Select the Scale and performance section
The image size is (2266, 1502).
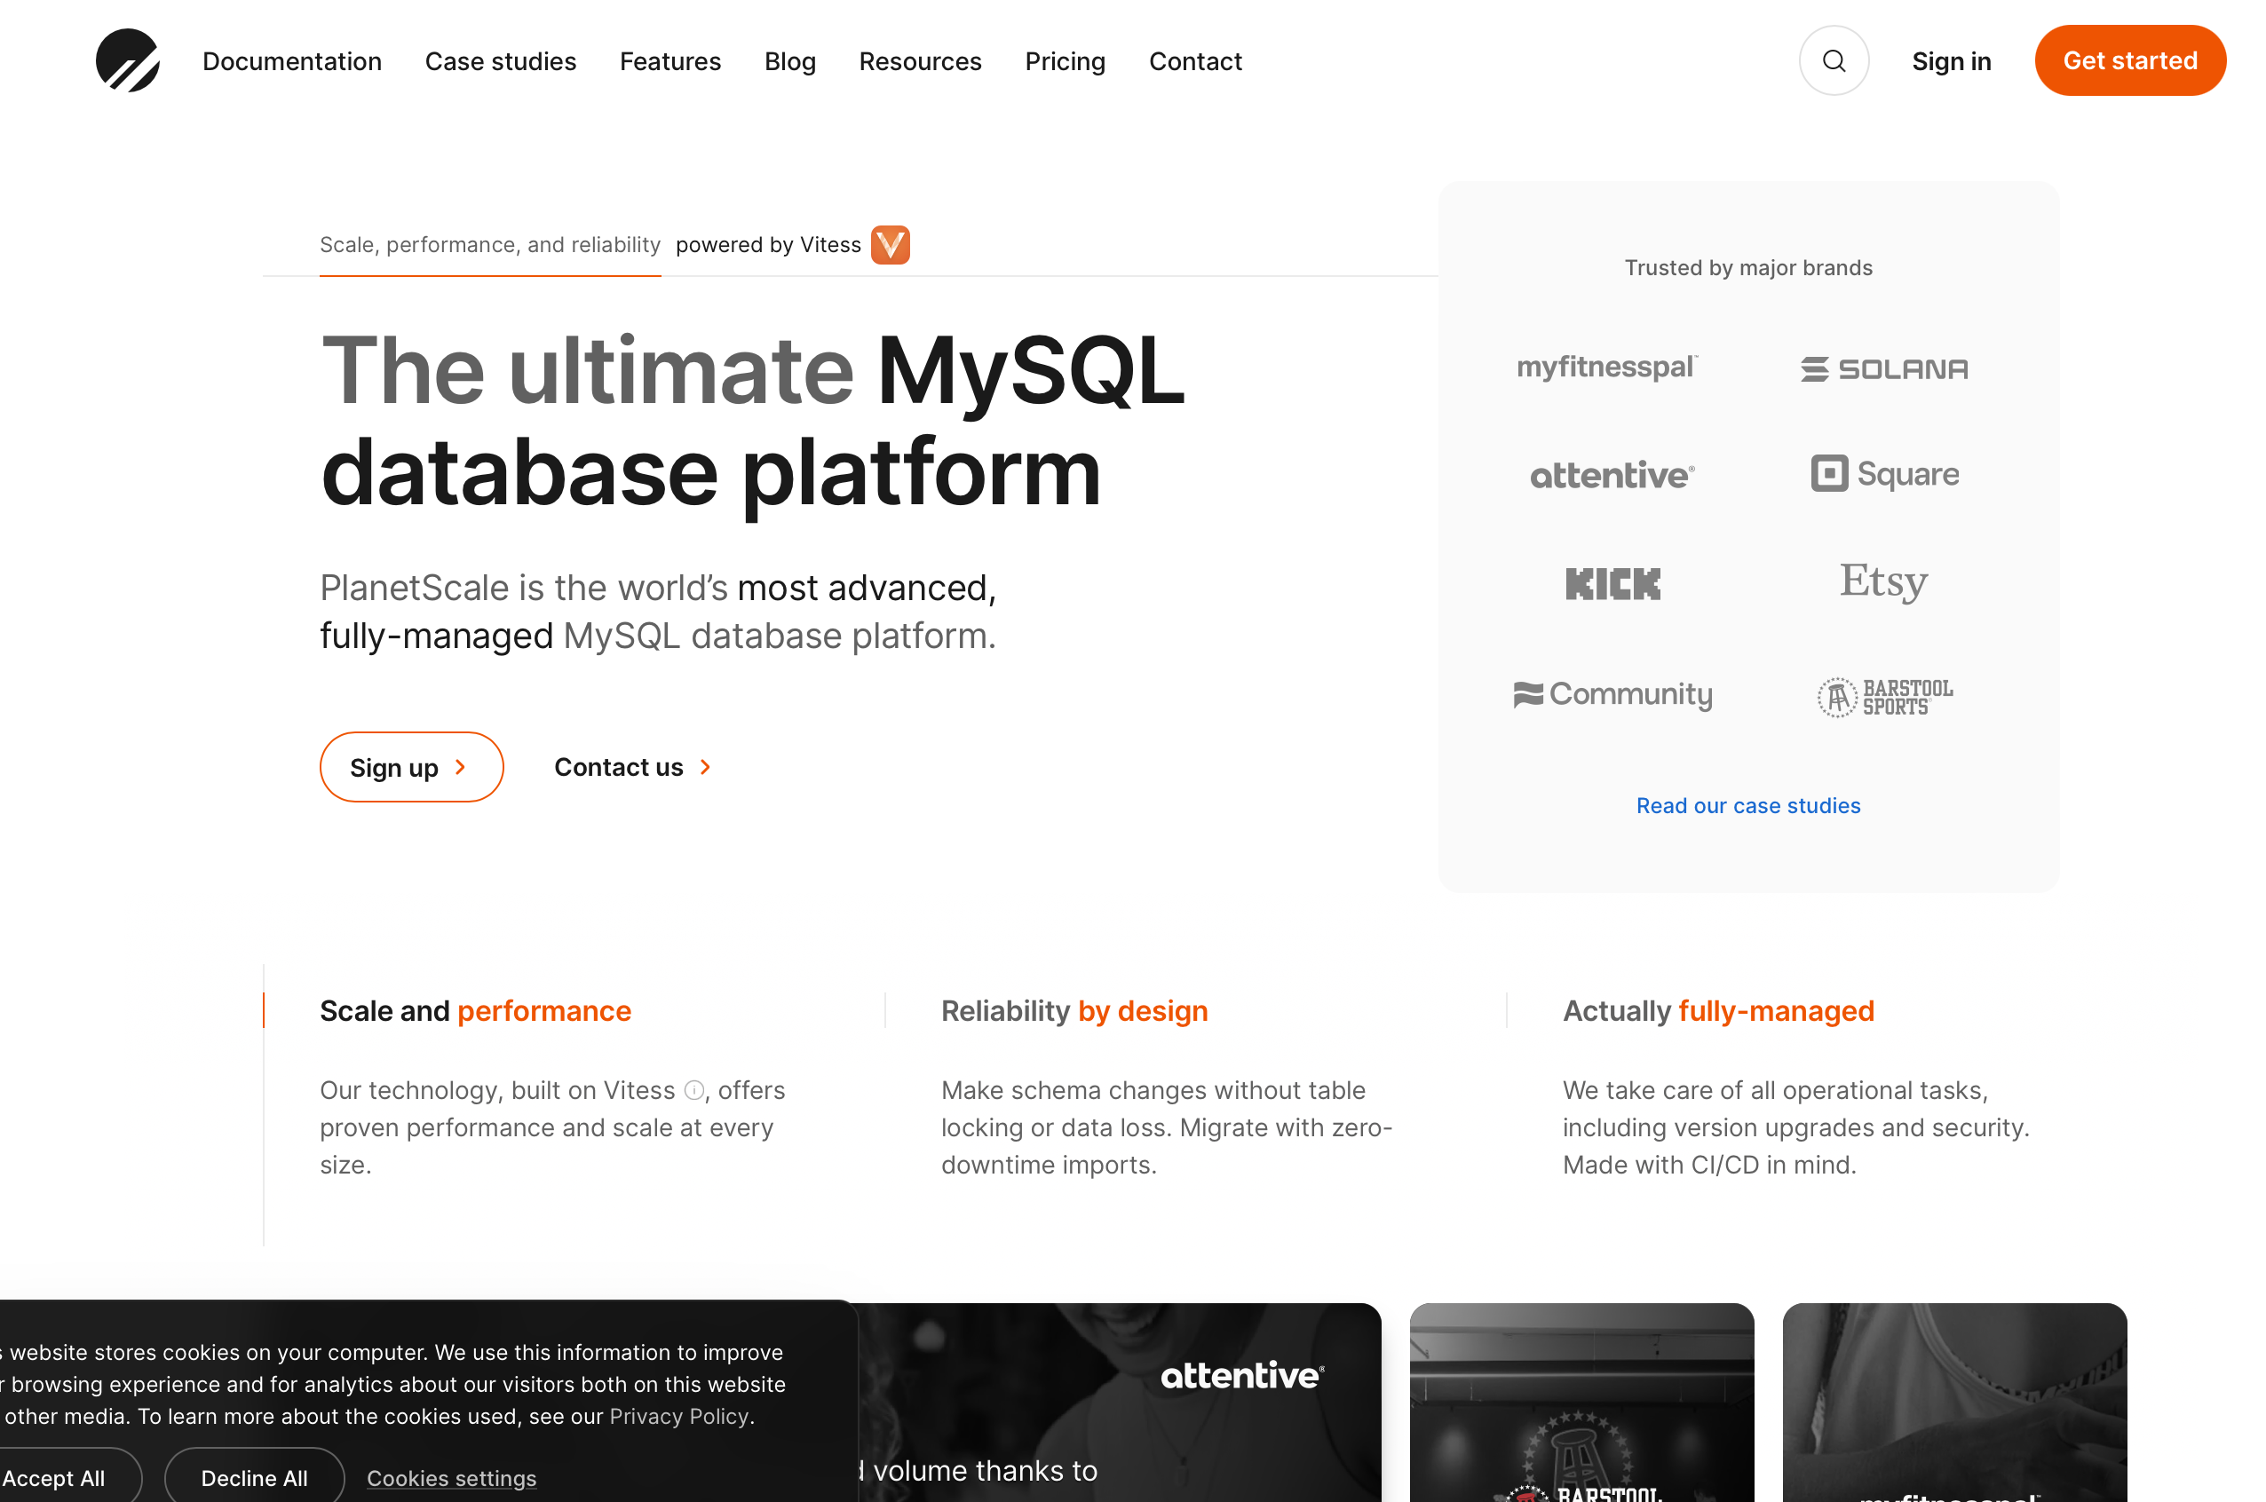coord(475,1010)
